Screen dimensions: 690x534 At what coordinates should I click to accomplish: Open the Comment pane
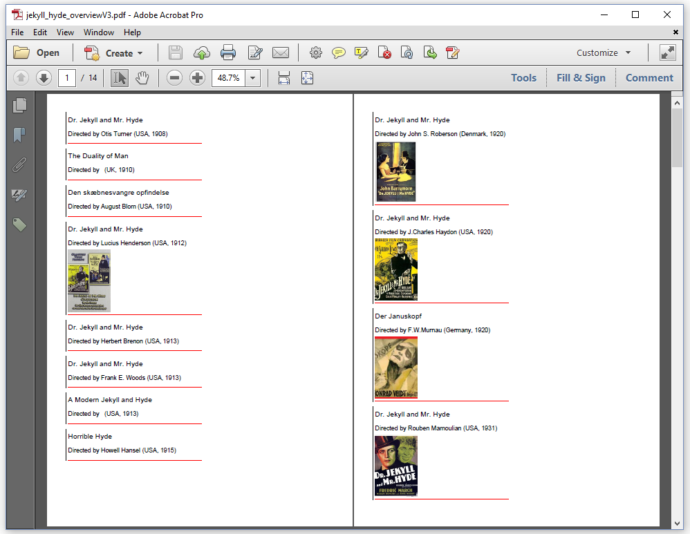[x=649, y=78]
